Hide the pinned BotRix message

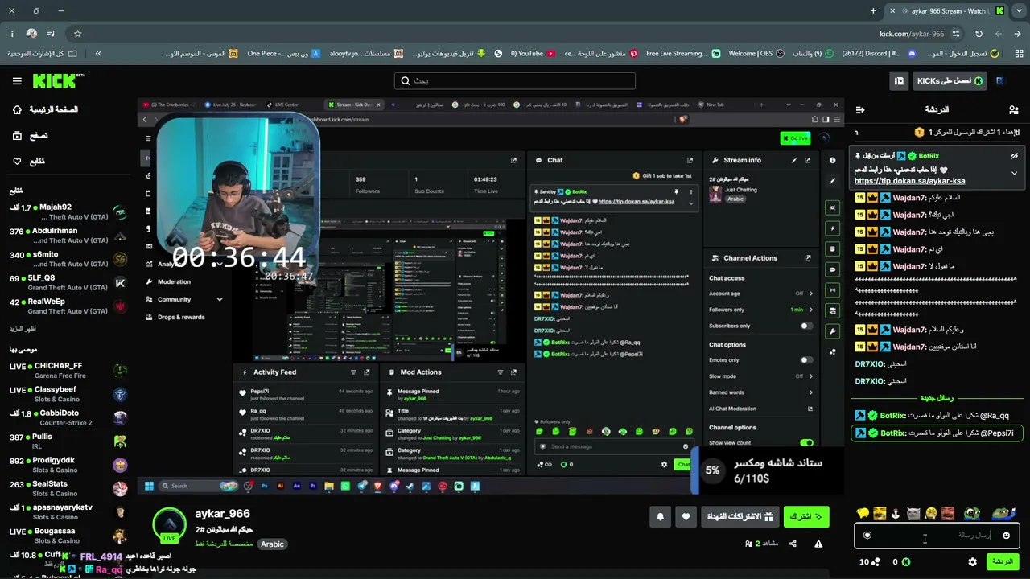[1014, 156]
